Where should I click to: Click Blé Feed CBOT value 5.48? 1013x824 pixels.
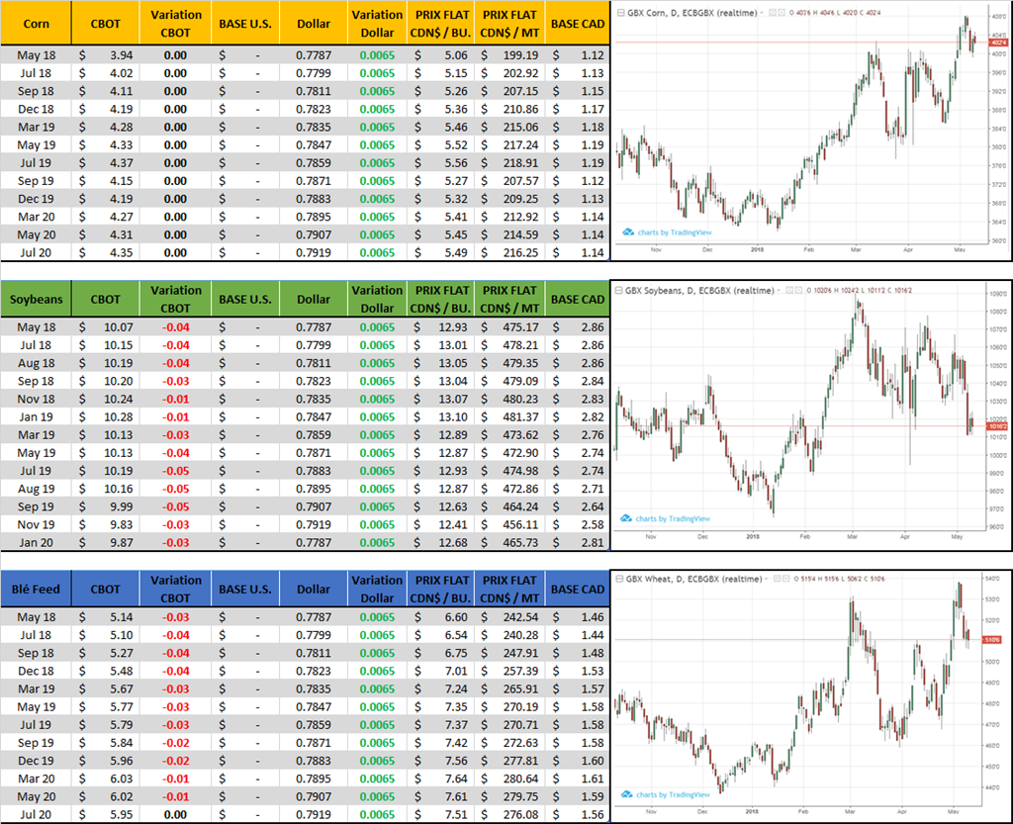(x=121, y=671)
